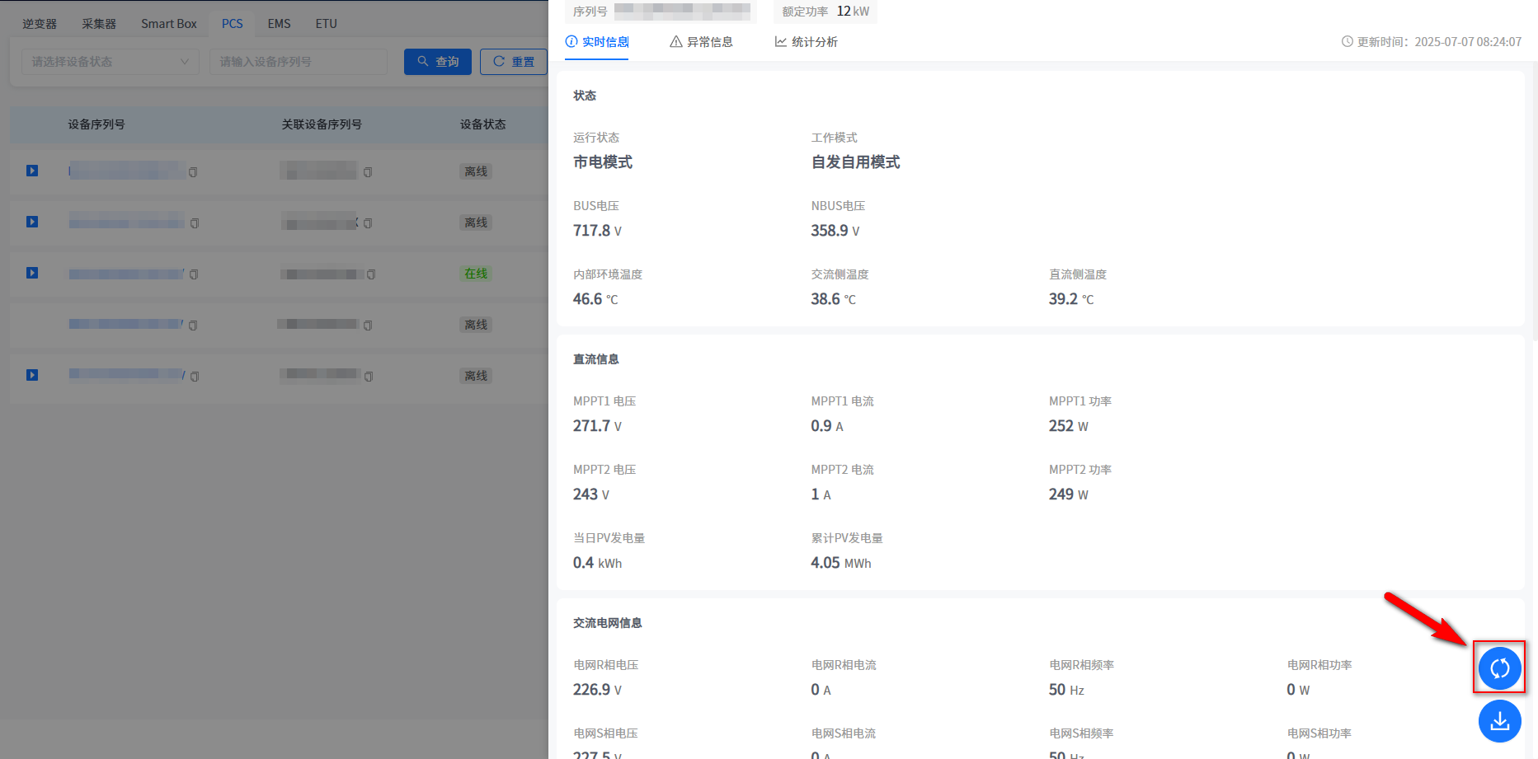Click the blue download floating button
The image size is (1538, 759).
(1499, 721)
